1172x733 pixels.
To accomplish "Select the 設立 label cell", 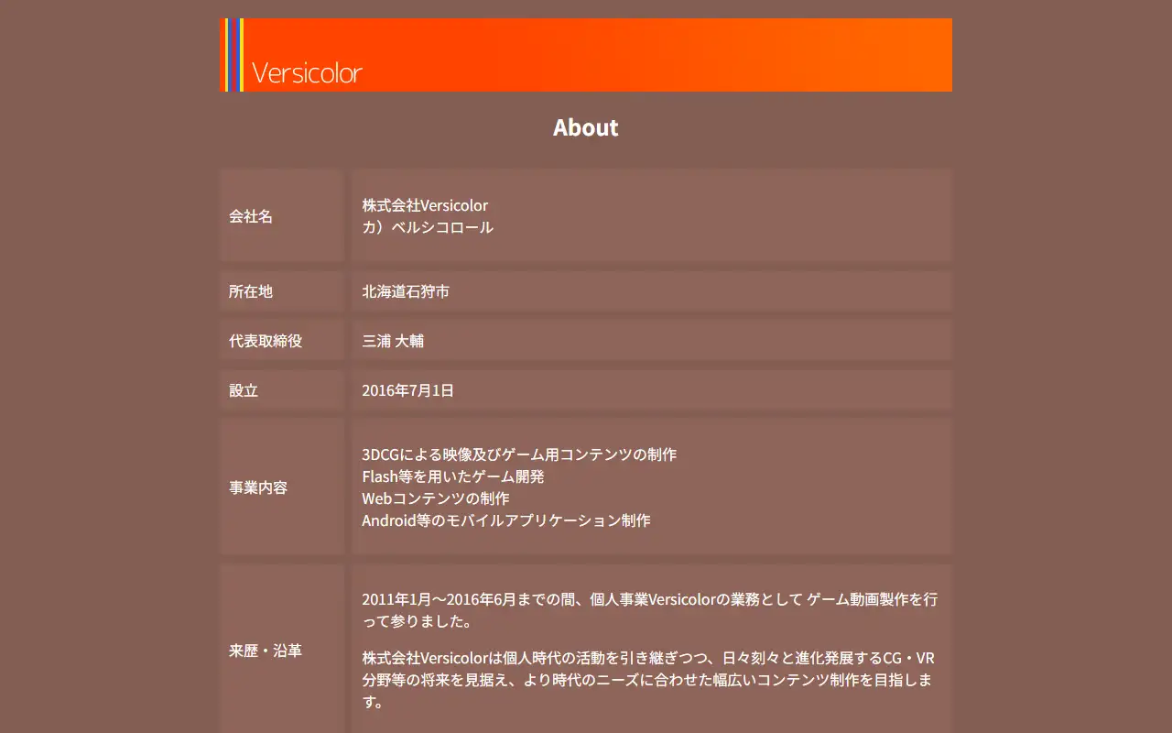I will [282, 390].
